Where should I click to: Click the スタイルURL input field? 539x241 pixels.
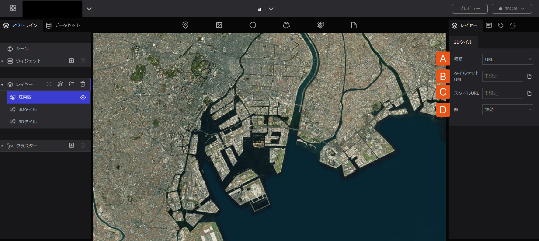click(503, 93)
